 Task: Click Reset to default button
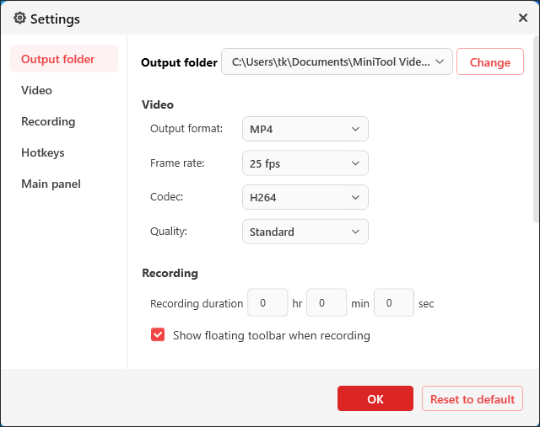(472, 399)
